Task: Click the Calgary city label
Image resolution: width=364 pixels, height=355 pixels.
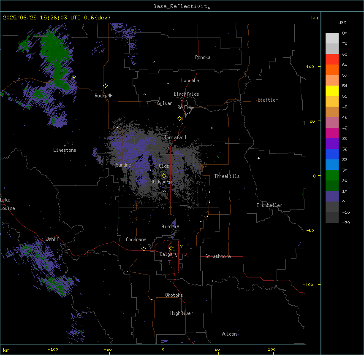Action: coord(168,254)
